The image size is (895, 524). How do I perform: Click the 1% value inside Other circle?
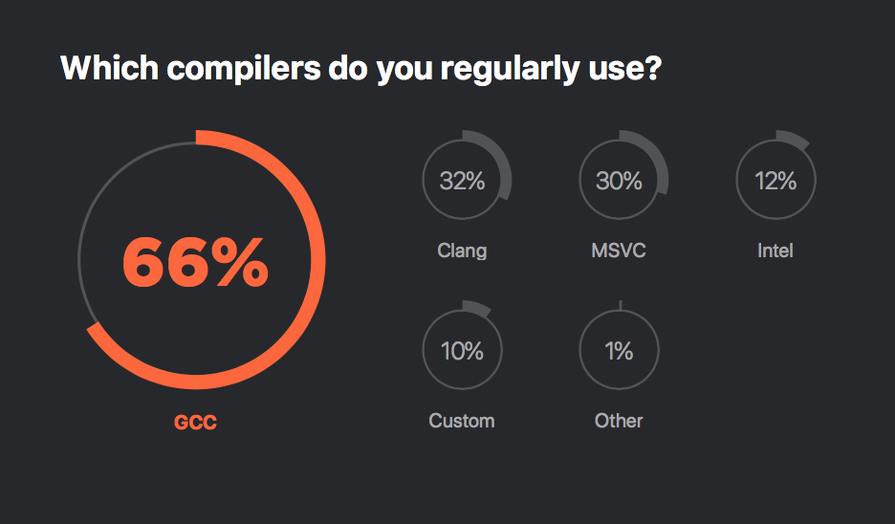pos(620,351)
